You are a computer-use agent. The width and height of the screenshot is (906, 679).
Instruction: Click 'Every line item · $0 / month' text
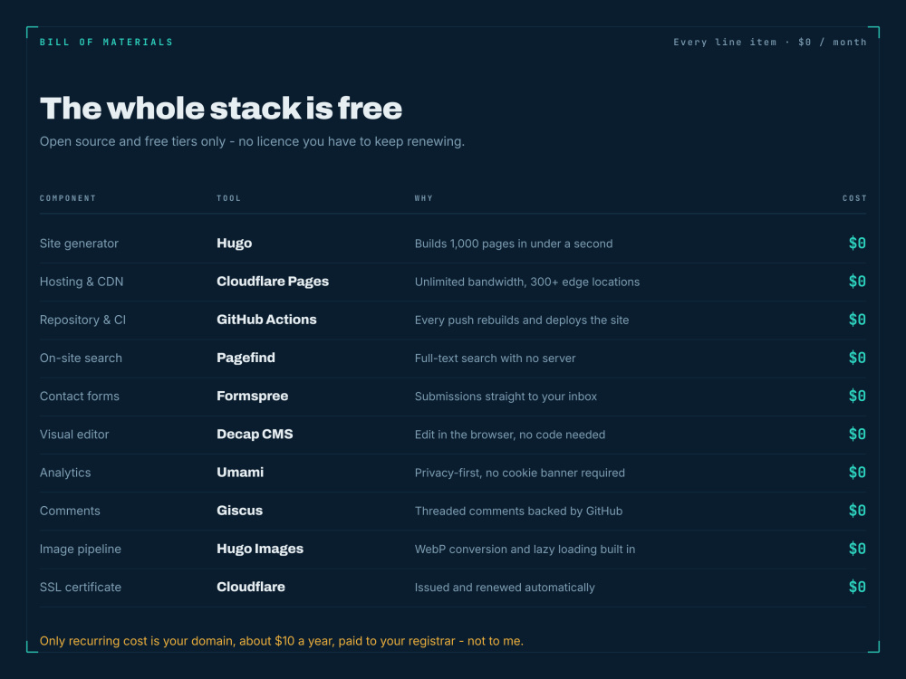tap(769, 43)
